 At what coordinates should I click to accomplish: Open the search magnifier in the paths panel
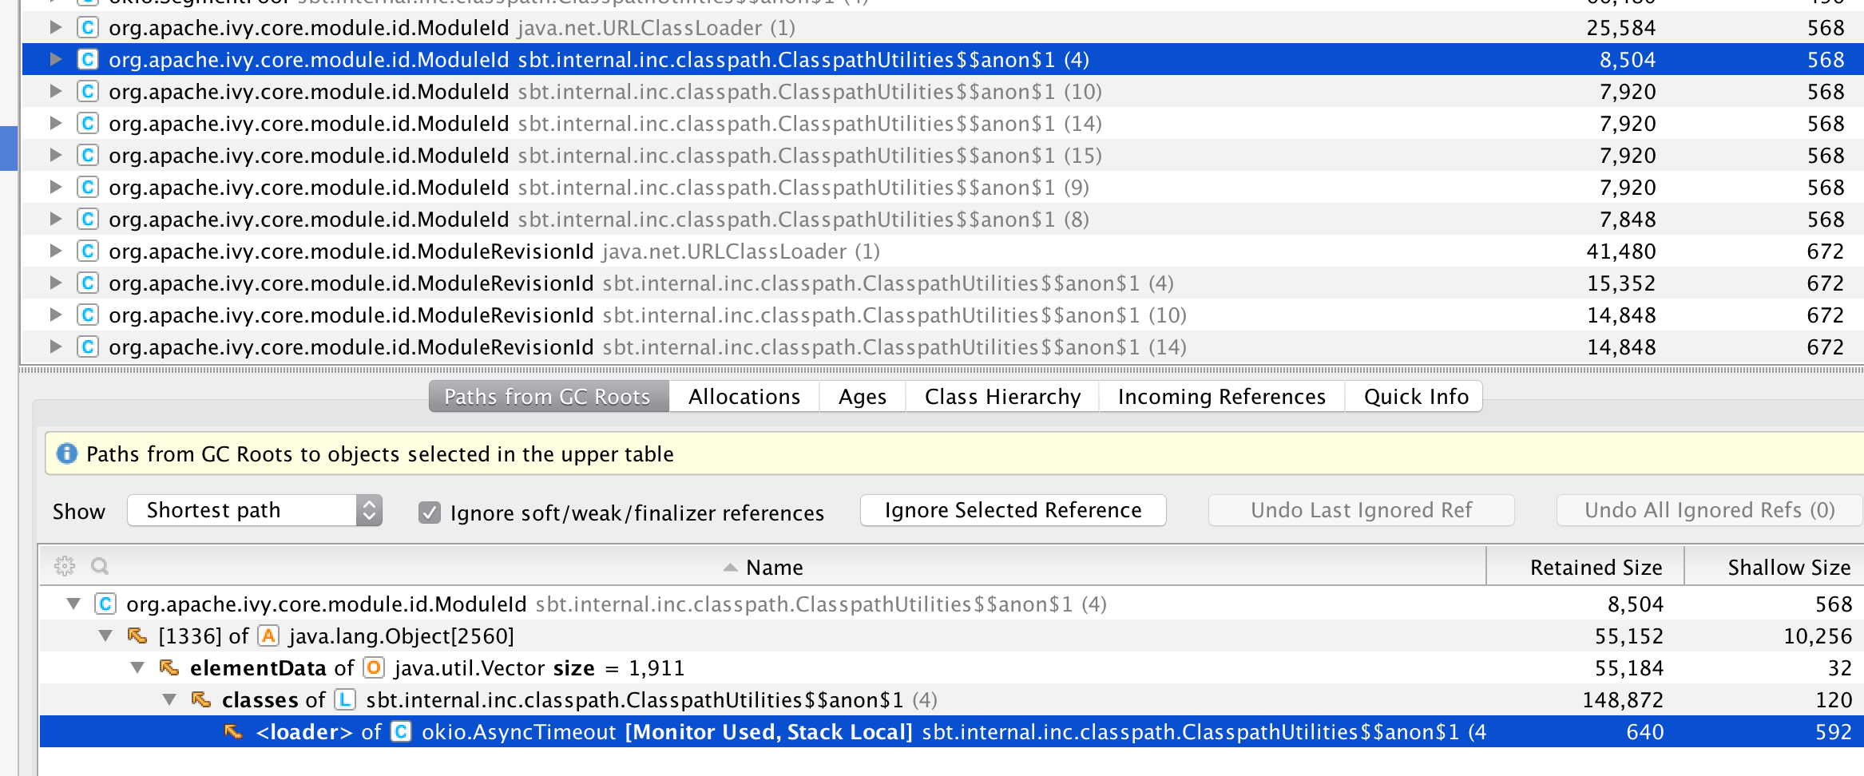(99, 567)
